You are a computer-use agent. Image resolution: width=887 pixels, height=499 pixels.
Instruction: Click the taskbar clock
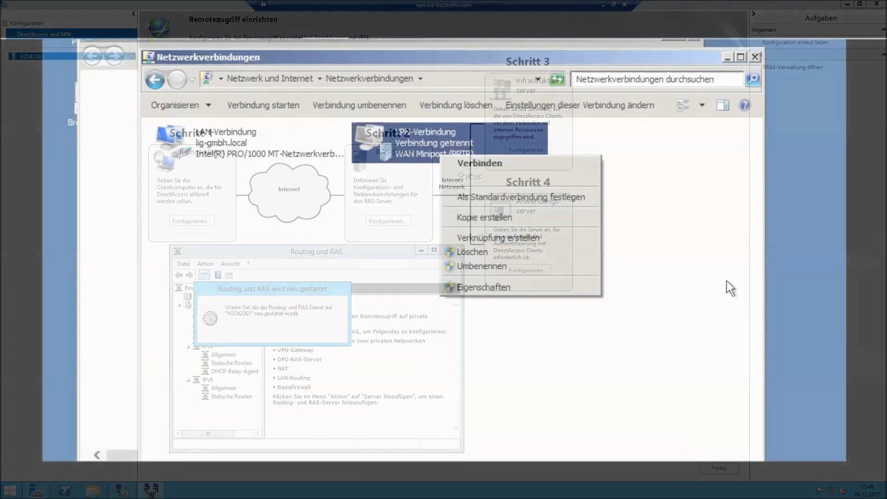tap(868, 490)
